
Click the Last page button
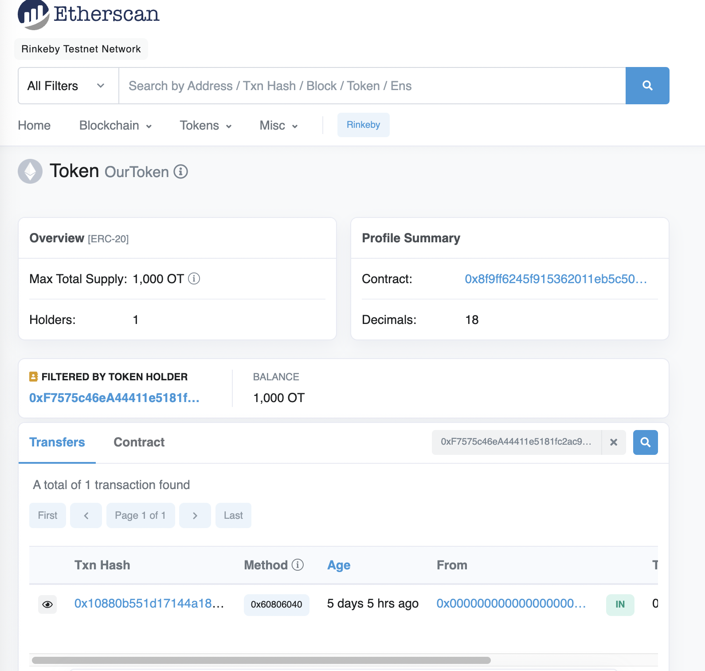(233, 515)
